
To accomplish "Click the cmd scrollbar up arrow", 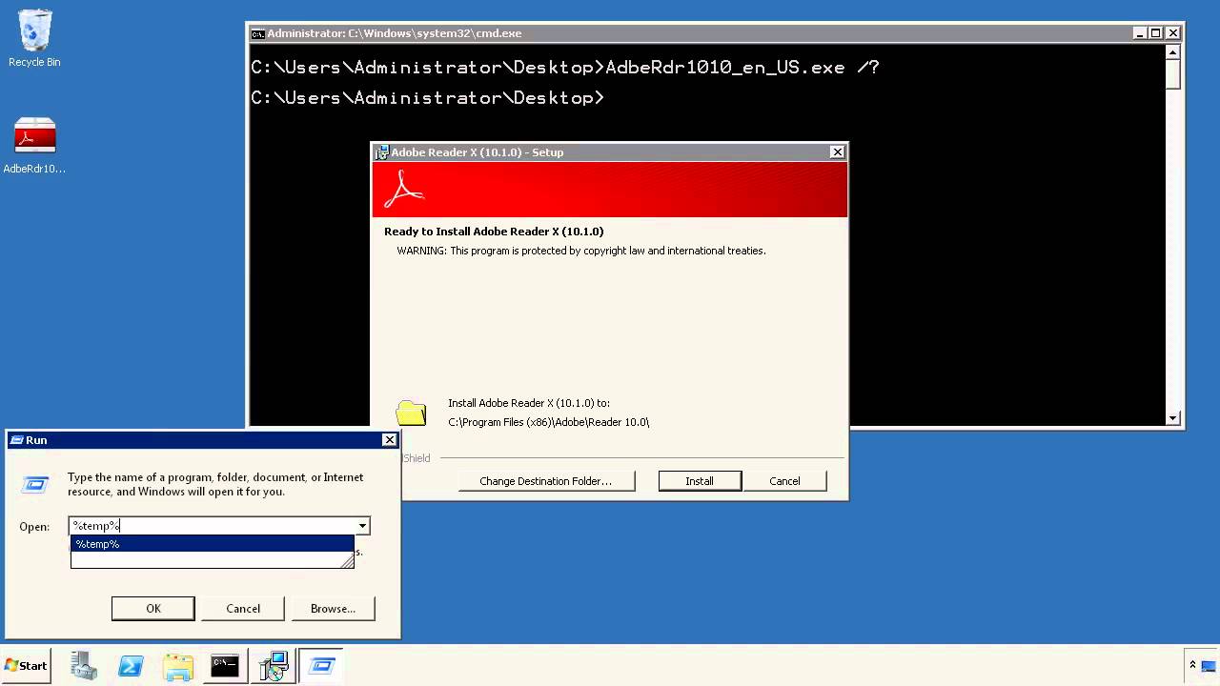I will click(x=1173, y=52).
